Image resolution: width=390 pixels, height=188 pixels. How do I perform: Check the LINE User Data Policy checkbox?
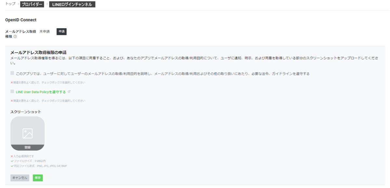(12, 92)
